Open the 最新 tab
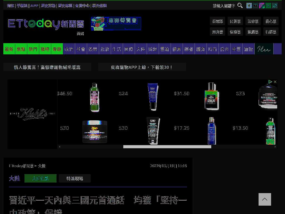The image size is (285, 214). (9, 49)
